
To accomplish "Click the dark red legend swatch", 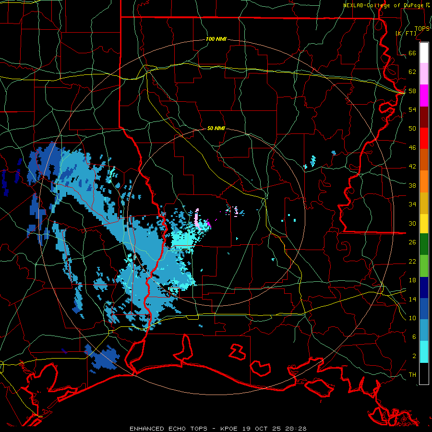I will [424, 117].
